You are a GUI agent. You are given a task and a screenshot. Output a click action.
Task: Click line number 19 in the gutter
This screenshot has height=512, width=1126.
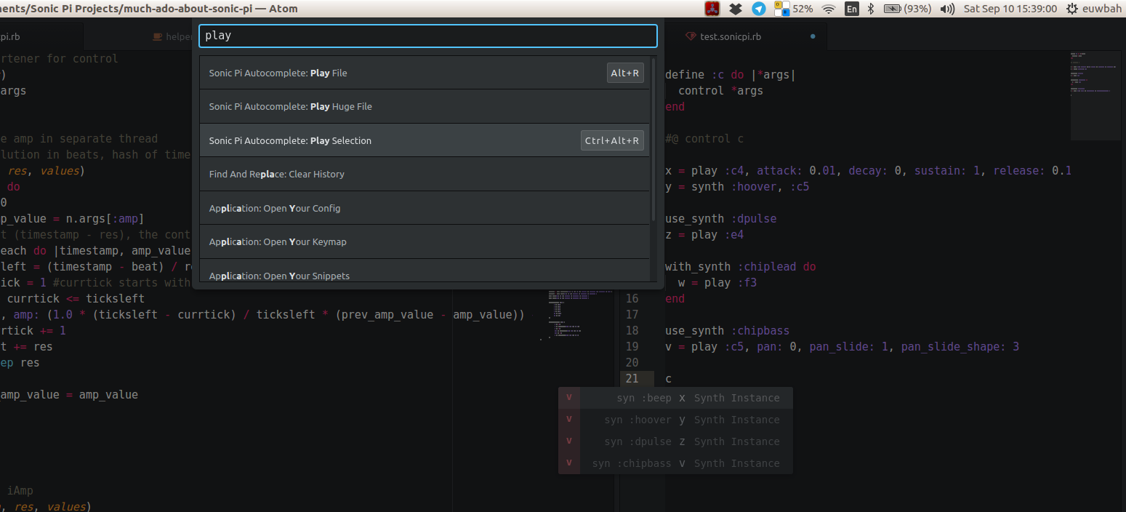click(x=631, y=346)
